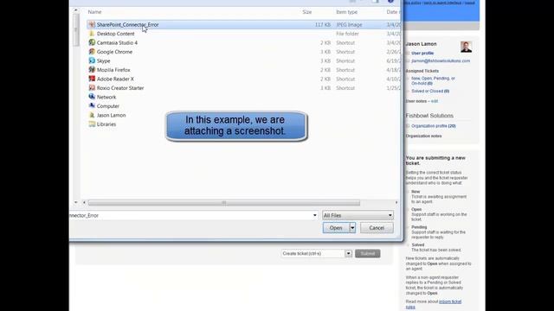The height and width of the screenshot is (311, 554).
Task: Click the Fishbowl Solutions organization heading
Action: click(x=429, y=116)
